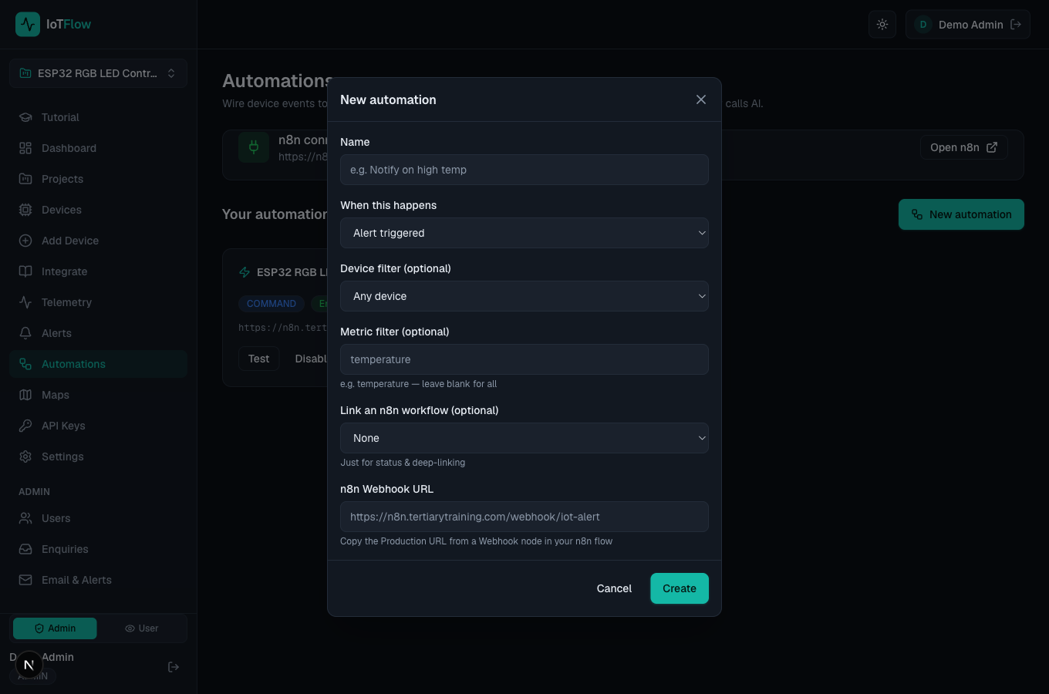Click the Projects folder icon
Screen dimensions: 1049x694
coord(25,179)
